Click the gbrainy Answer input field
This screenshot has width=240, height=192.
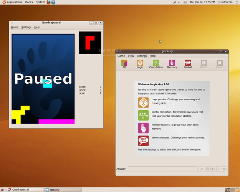point(162,169)
